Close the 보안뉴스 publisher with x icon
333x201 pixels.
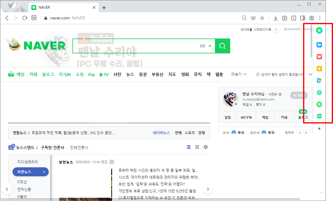click(x=112, y=162)
